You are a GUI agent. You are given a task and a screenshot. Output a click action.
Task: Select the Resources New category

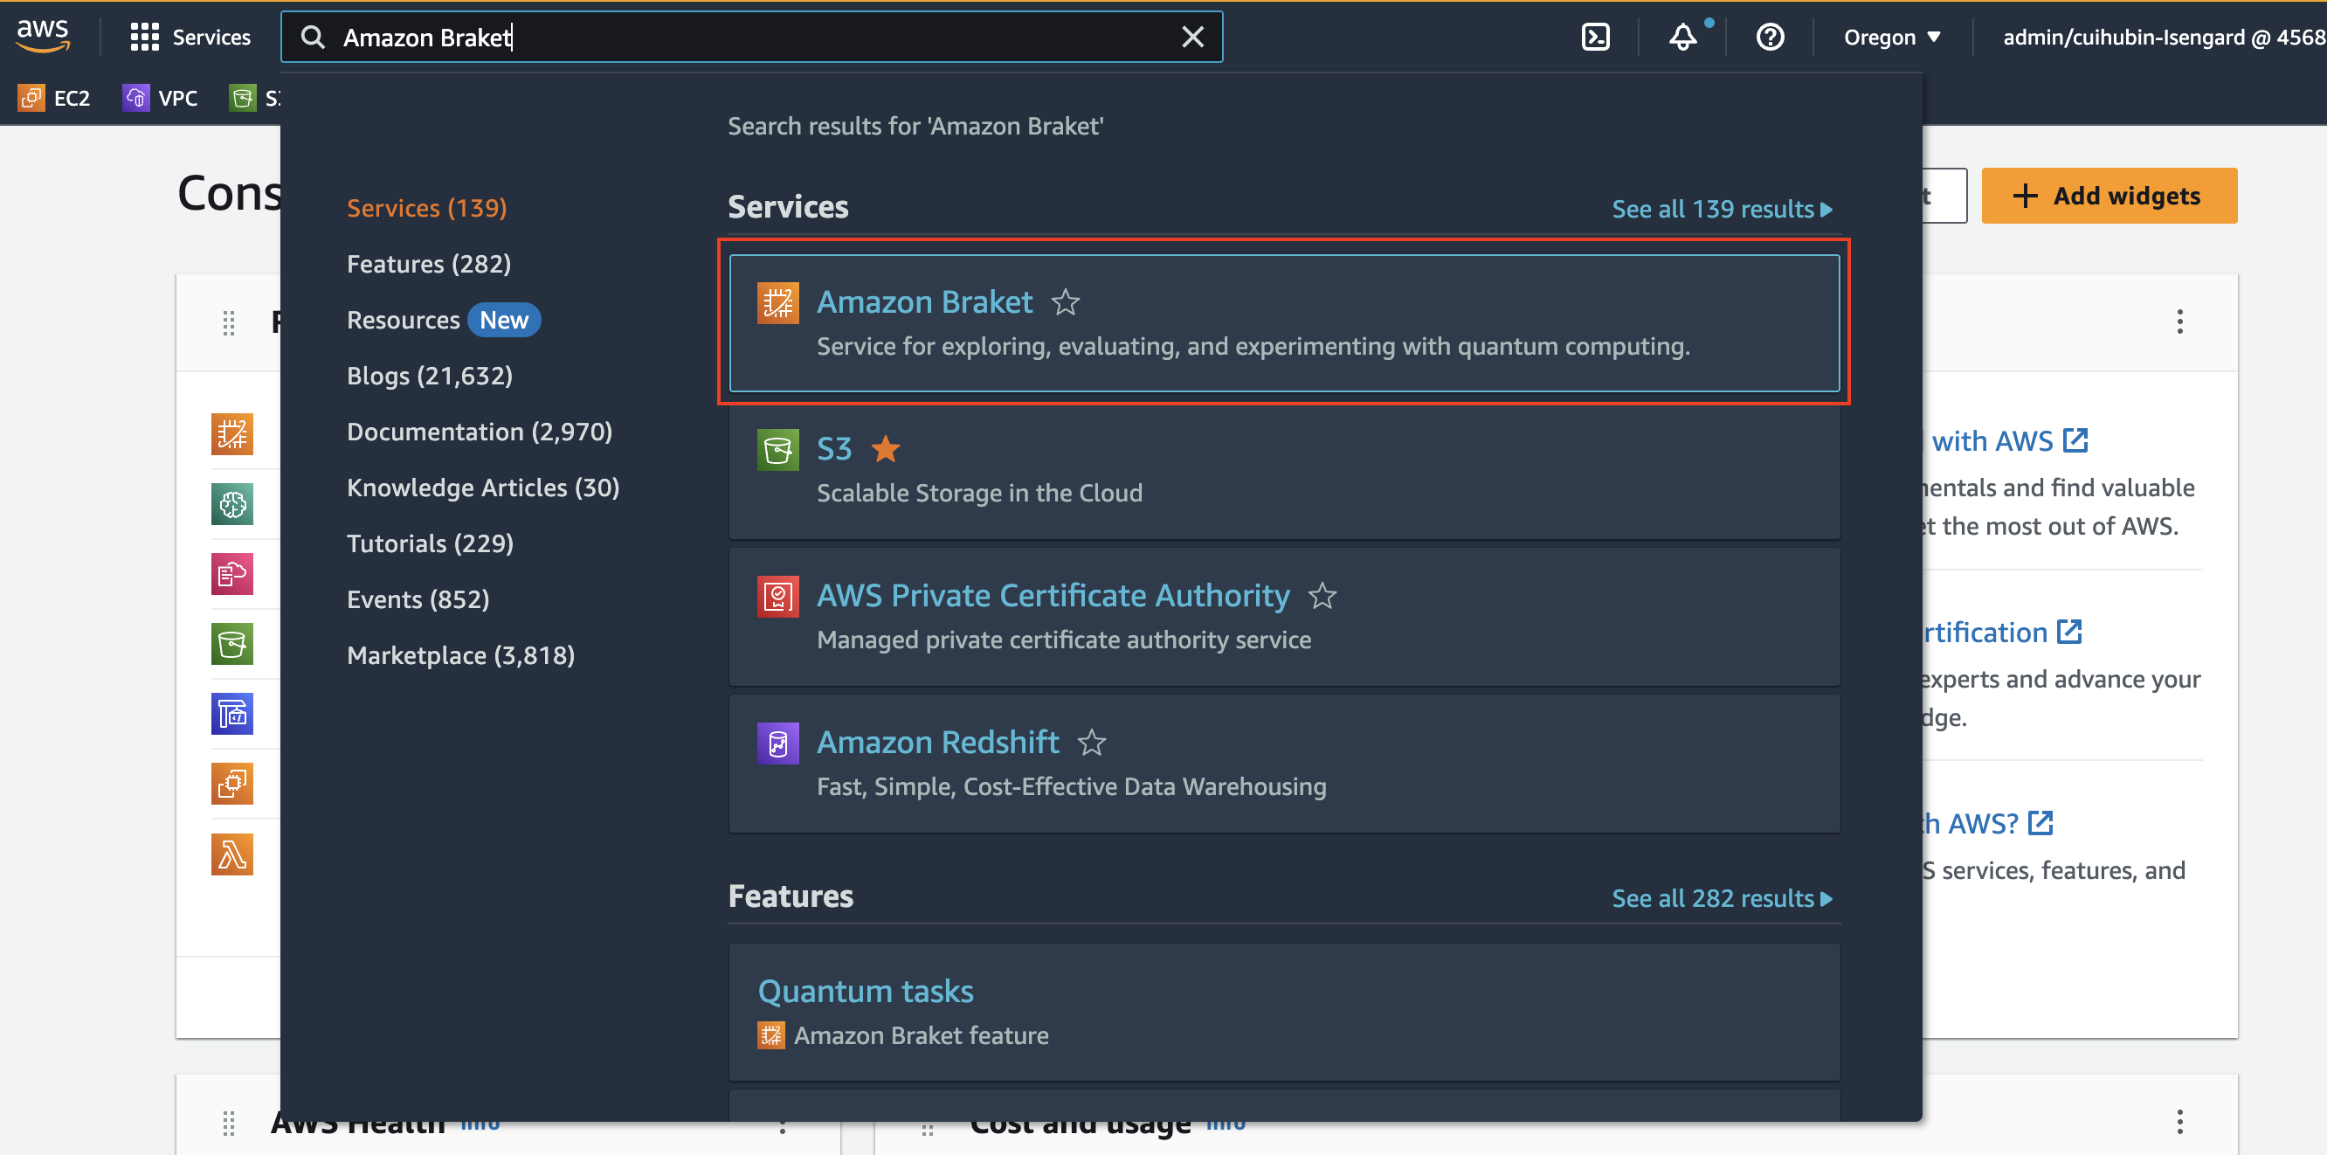[444, 320]
